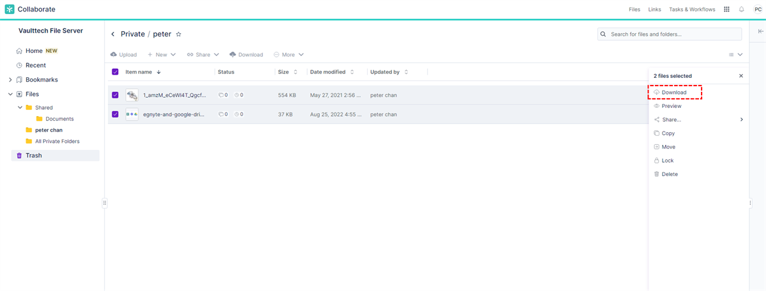Collapse the Shared folder node
766x291 pixels.
20,107
